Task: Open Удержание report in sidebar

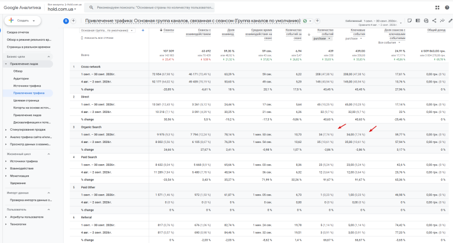Action: [18, 183]
